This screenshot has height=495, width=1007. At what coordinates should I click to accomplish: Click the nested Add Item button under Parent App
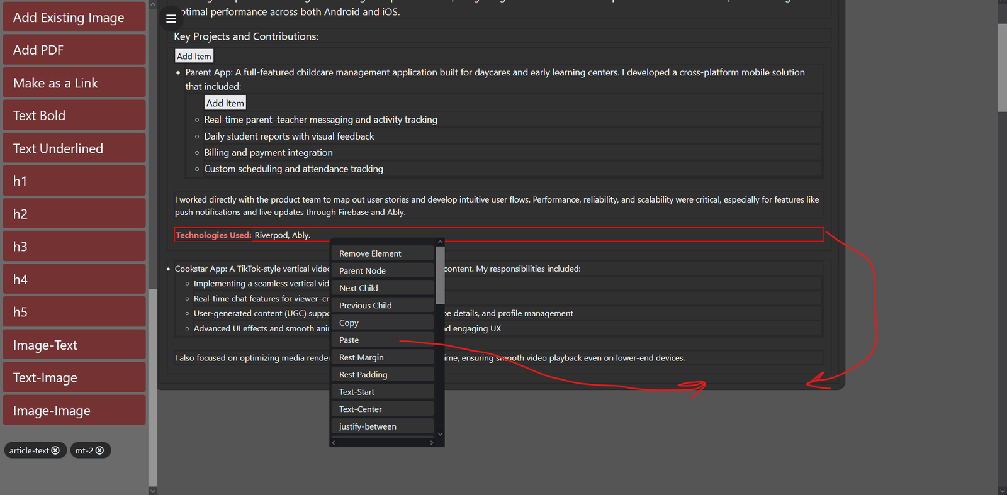pos(225,103)
